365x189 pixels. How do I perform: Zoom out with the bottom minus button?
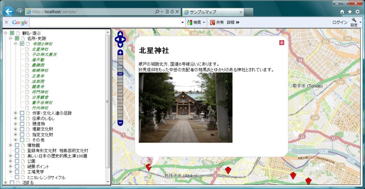[120, 123]
